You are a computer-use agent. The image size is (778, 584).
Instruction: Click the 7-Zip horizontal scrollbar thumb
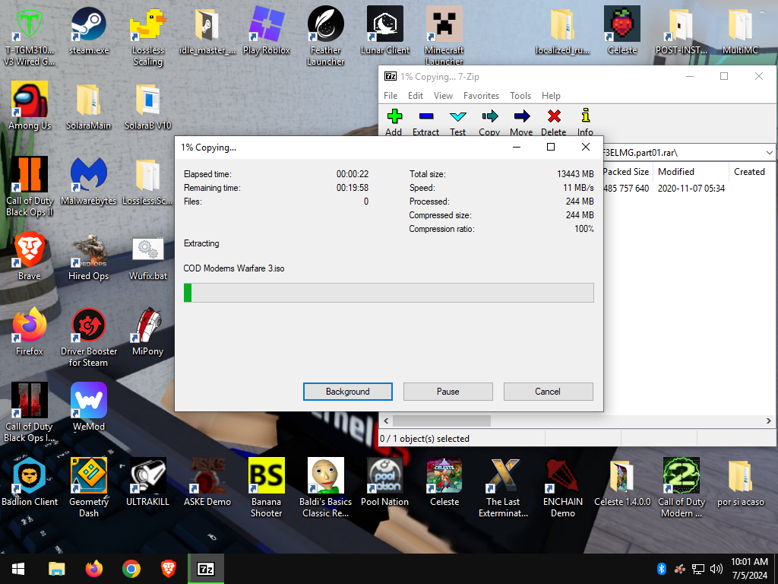pyautogui.click(x=441, y=421)
